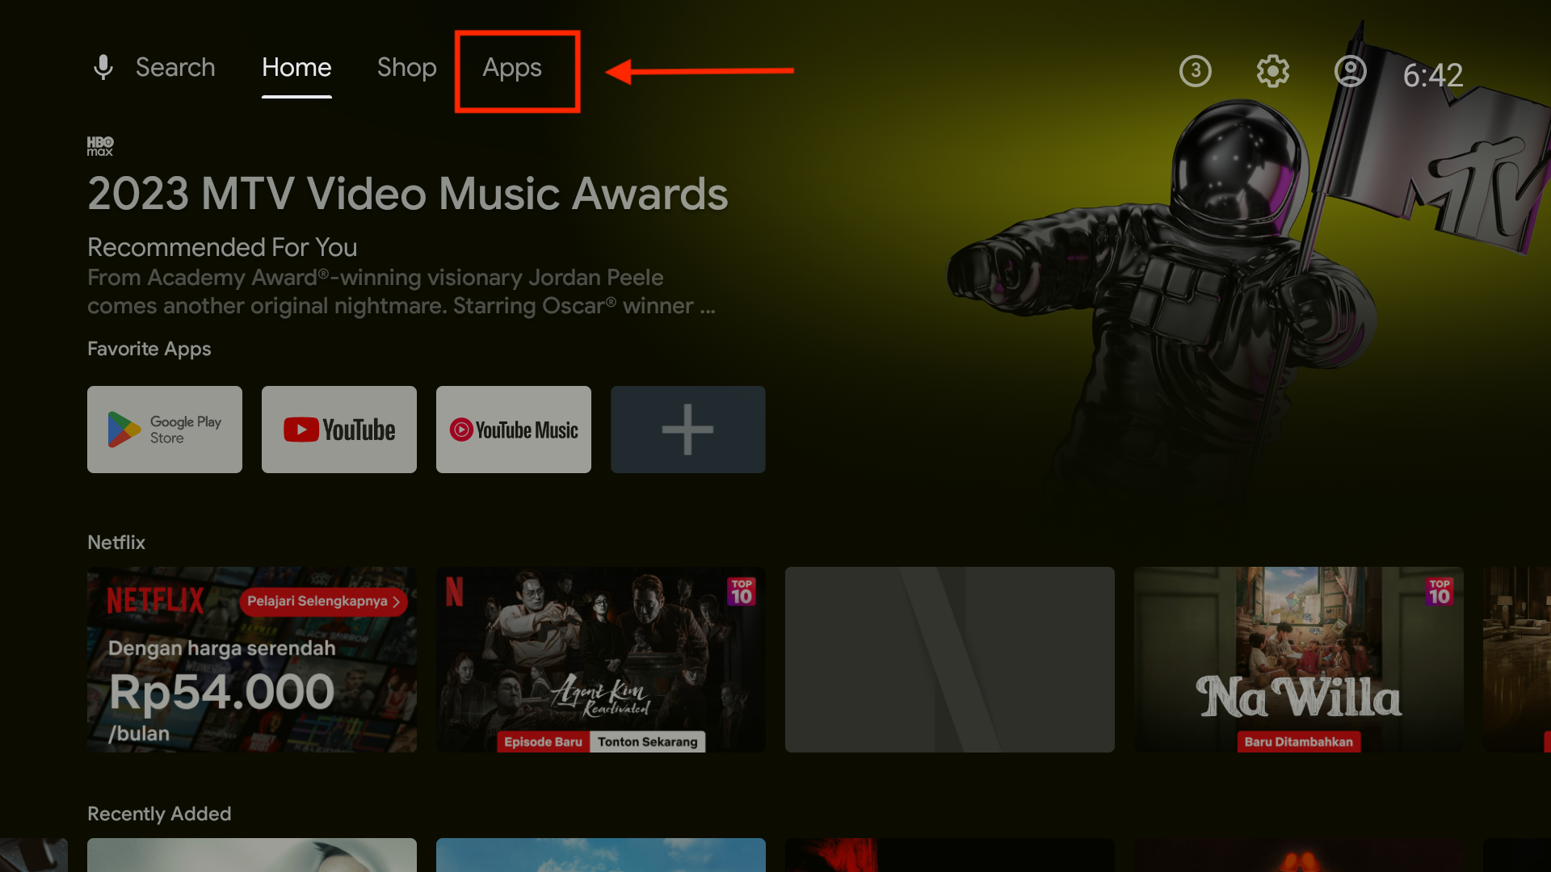Switch to the Apps tab
The height and width of the screenshot is (872, 1551).
512,68
